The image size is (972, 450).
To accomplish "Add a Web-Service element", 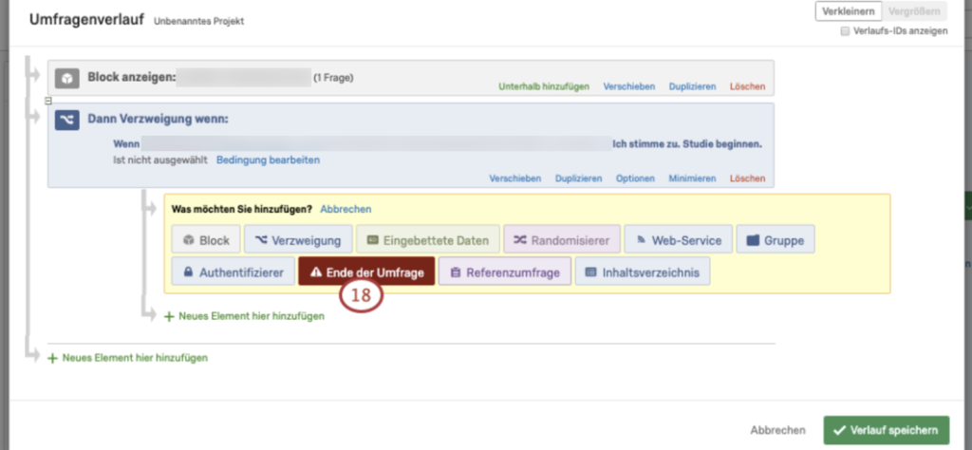I will click(678, 240).
